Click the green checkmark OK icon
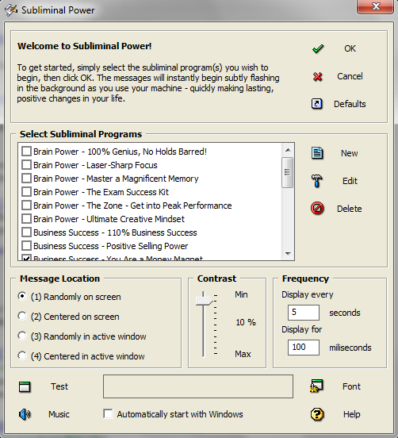 tap(318, 49)
